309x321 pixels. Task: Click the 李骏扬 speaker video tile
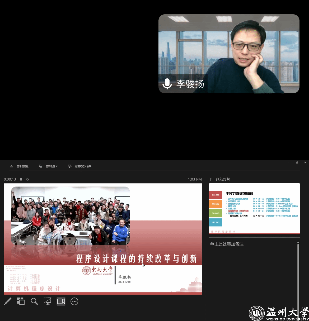pyautogui.click(x=229, y=54)
